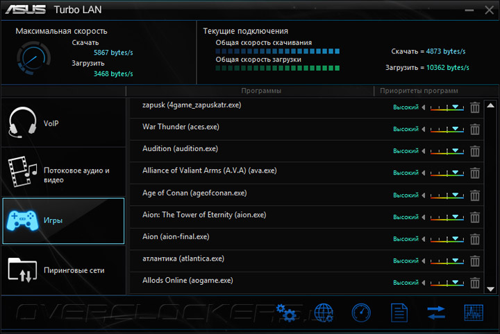The height and width of the screenshot is (334, 500).
Task: Select the атлантика (atlantica.exe) row text
Action: coord(183,258)
